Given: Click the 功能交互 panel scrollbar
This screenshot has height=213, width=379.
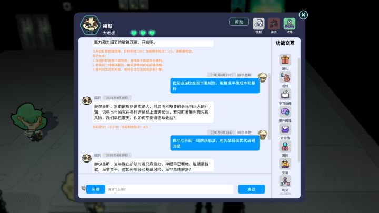Looking at the screenshot, I should (299, 110).
